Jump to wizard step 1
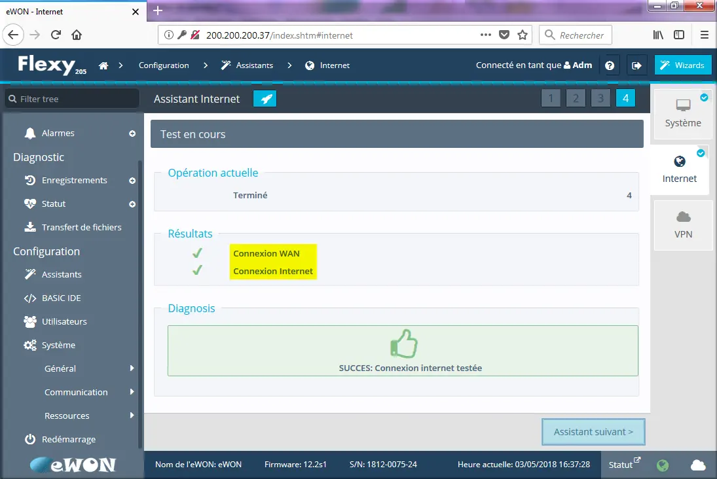This screenshot has width=717, height=479. (551, 98)
